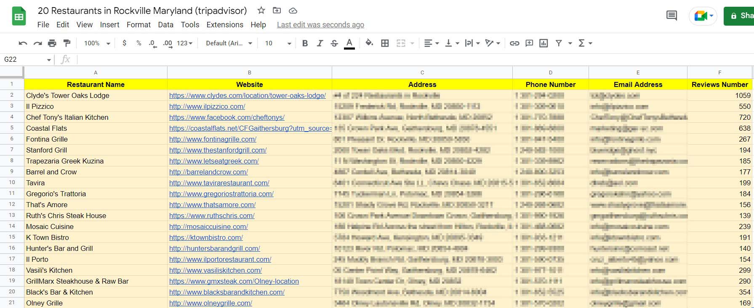Image resolution: width=754 pixels, height=308 pixels.
Task: Expand filter views arrow
Action: click(570, 43)
